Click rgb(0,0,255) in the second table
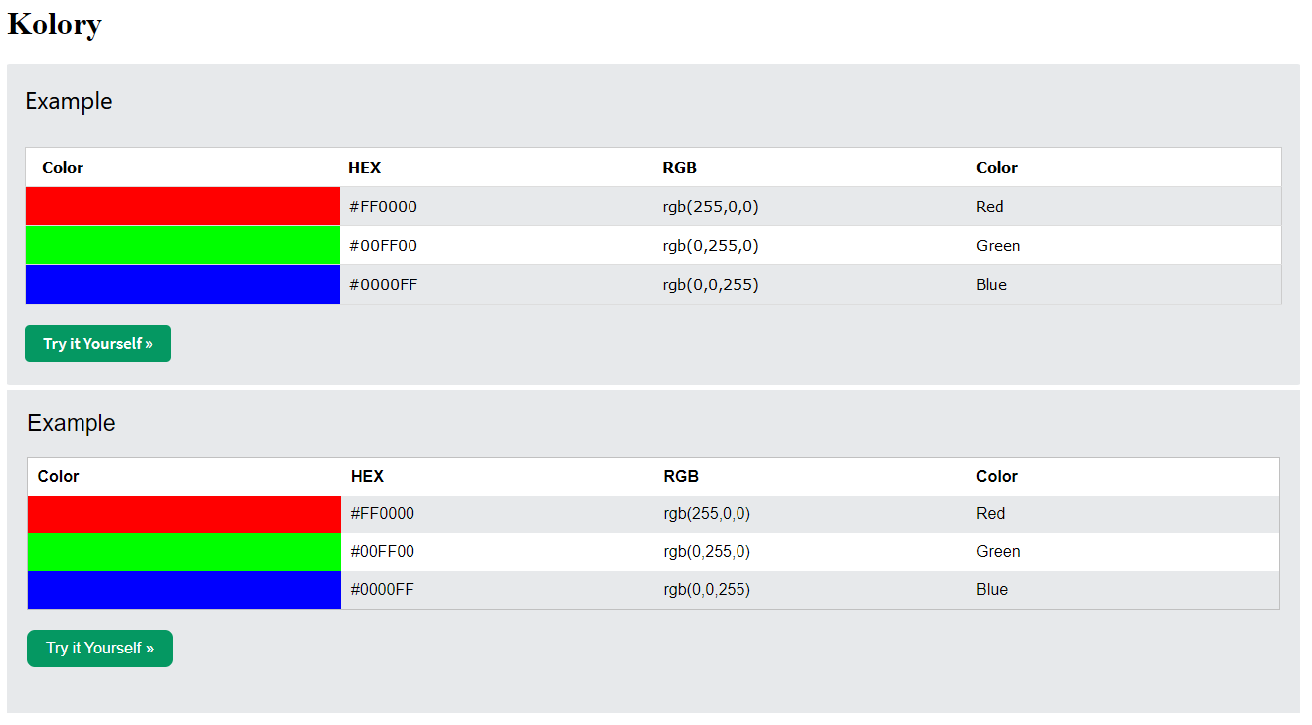The width and height of the screenshot is (1312, 725). (707, 590)
